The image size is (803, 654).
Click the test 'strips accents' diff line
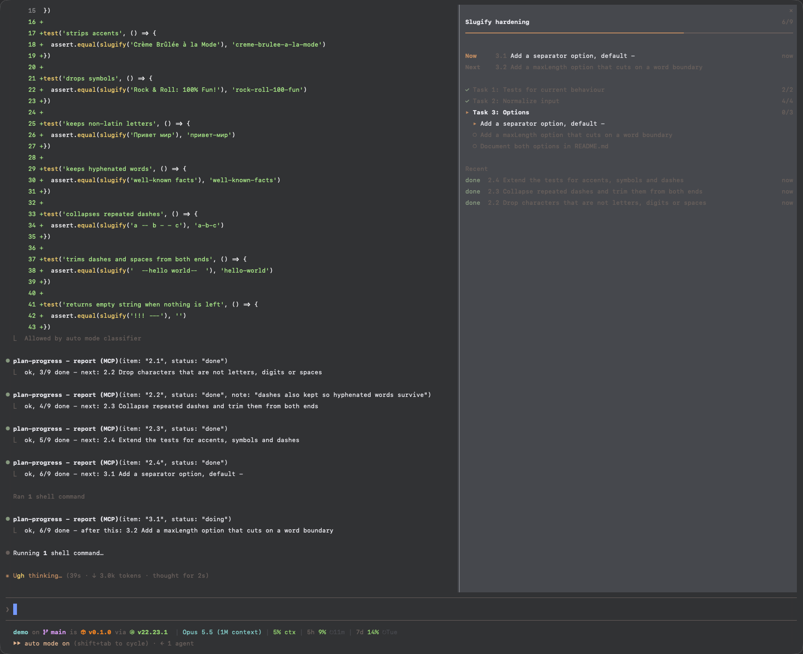[92, 33]
